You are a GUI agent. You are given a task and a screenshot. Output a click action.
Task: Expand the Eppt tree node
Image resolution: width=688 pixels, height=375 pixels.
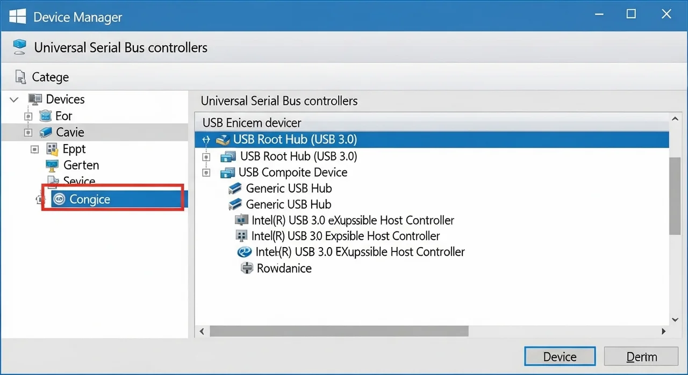point(35,149)
